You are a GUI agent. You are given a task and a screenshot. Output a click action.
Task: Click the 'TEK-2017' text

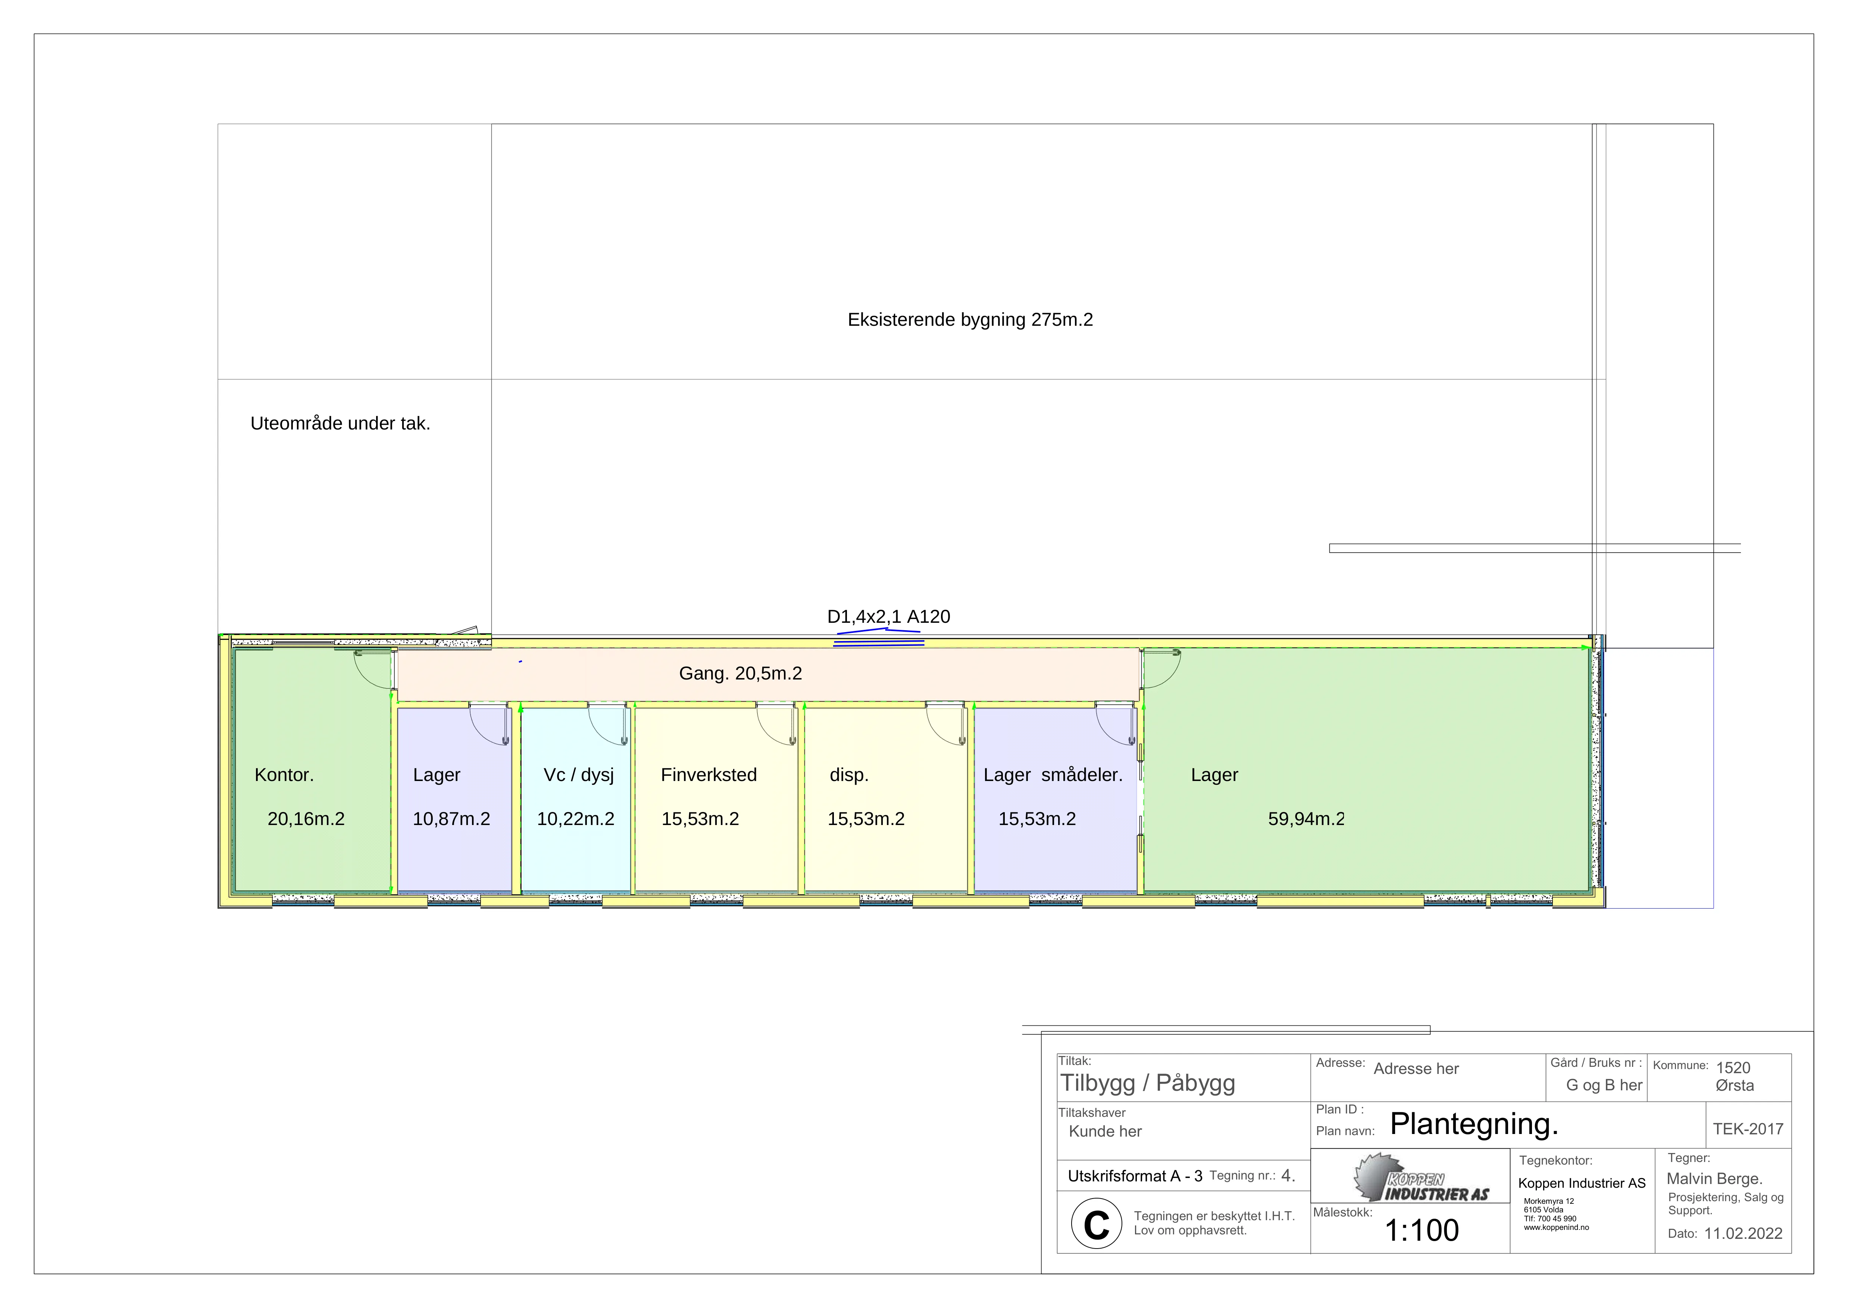click(x=1748, y=1128)
